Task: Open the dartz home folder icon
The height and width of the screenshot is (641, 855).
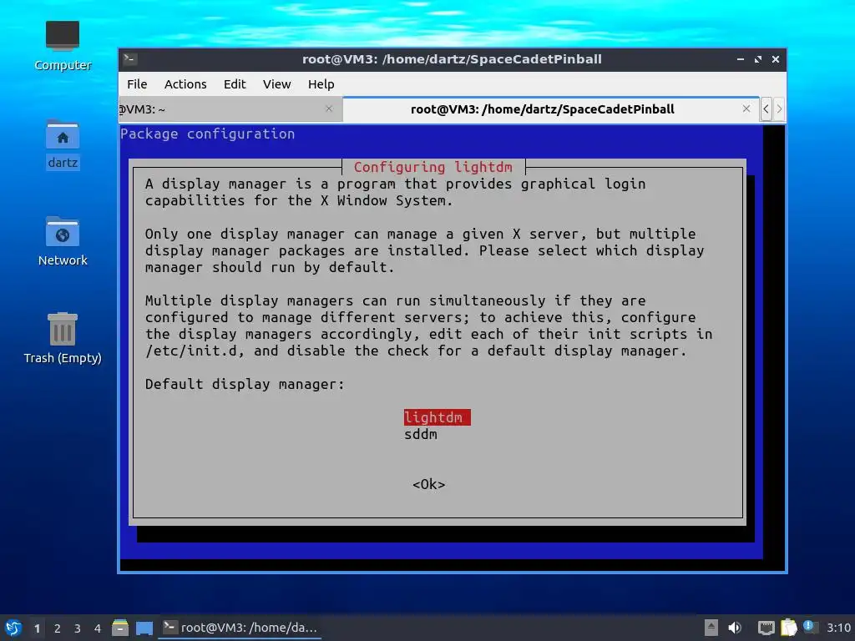Action: coord(62,145)
